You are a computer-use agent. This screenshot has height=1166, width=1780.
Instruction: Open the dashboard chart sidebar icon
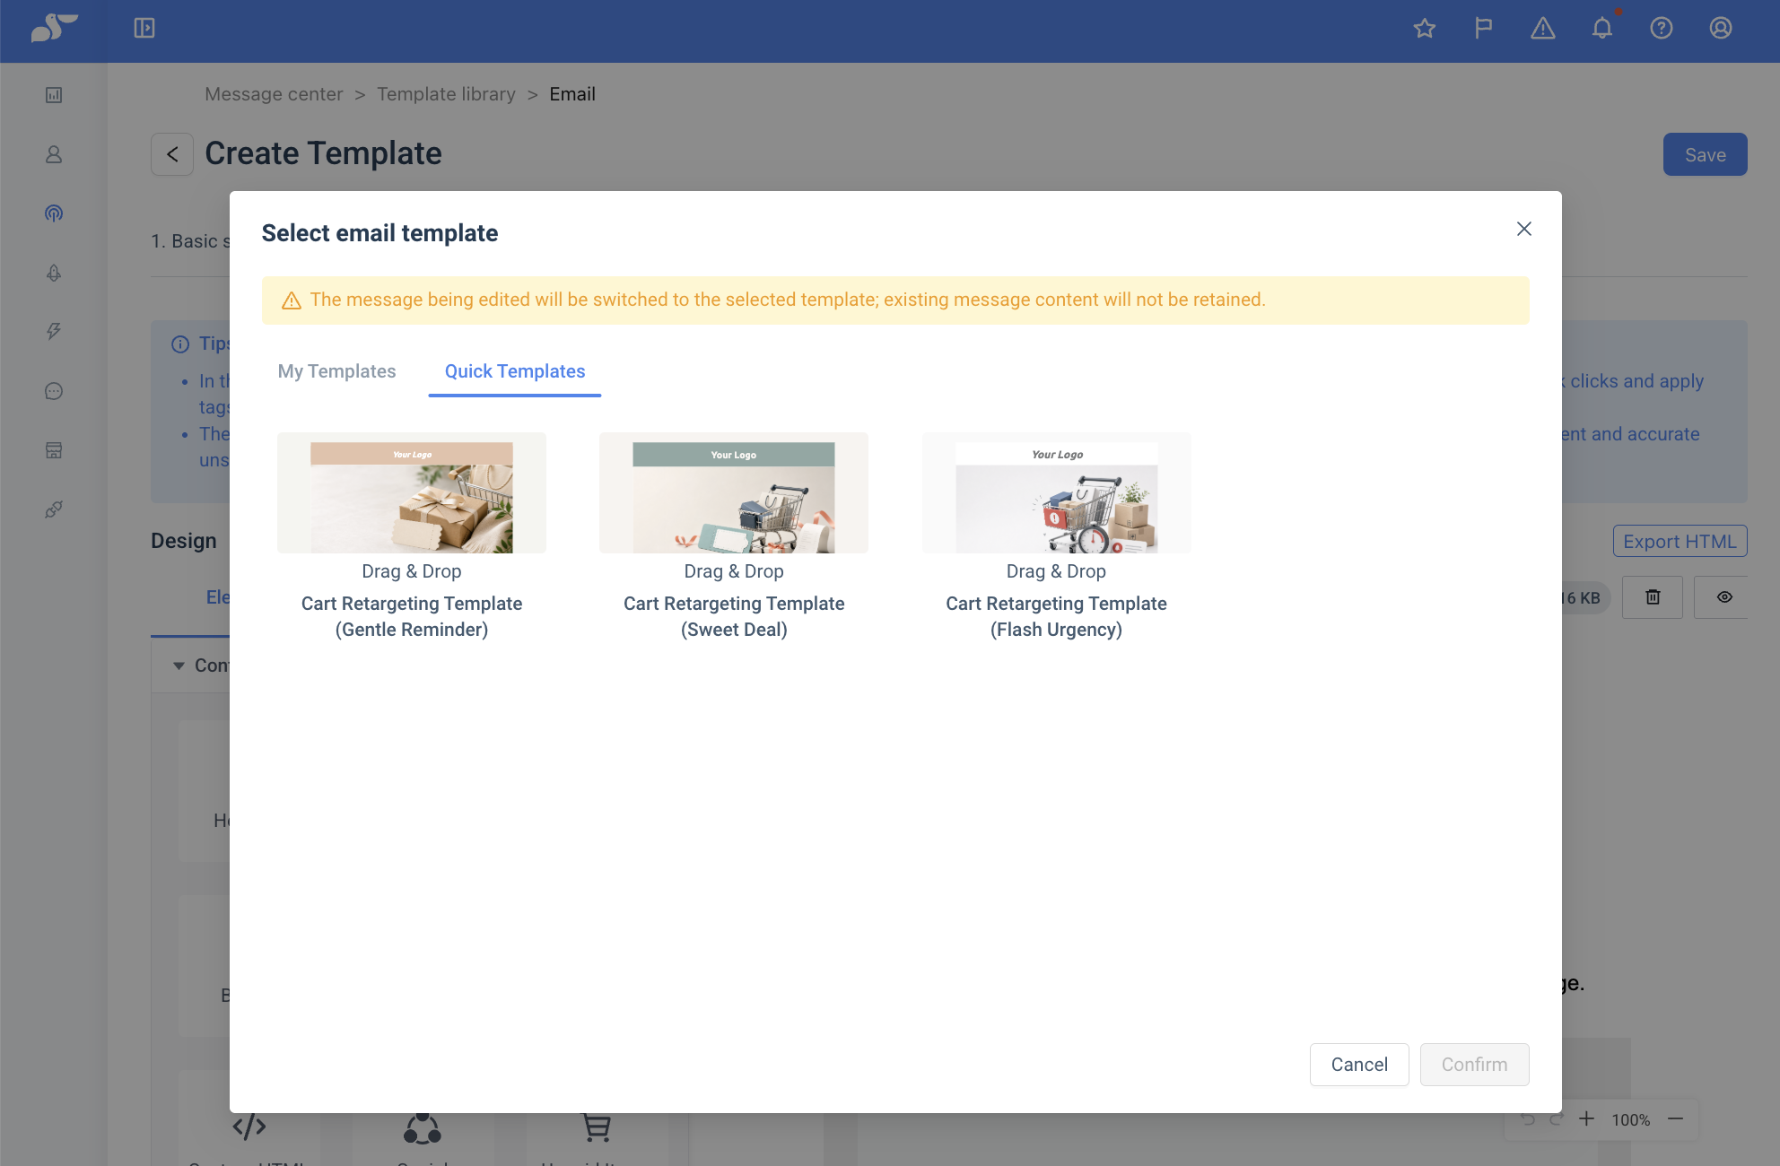click(x=54, y=95)
